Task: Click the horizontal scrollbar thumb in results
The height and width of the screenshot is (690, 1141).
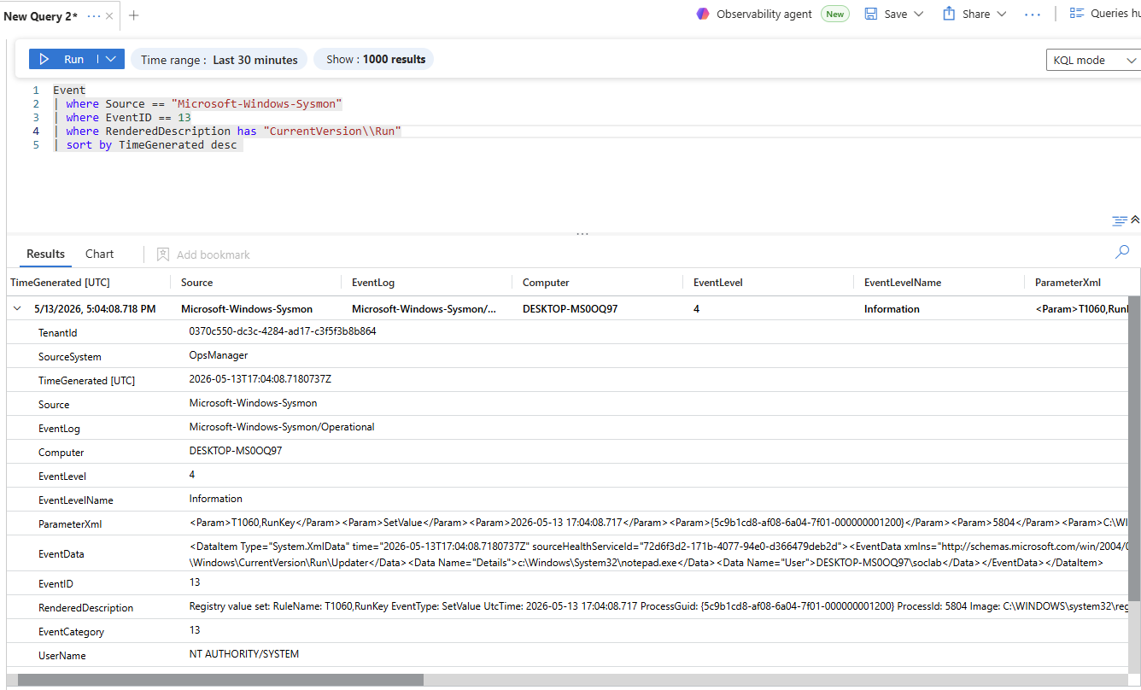Action: pos(220,680)
